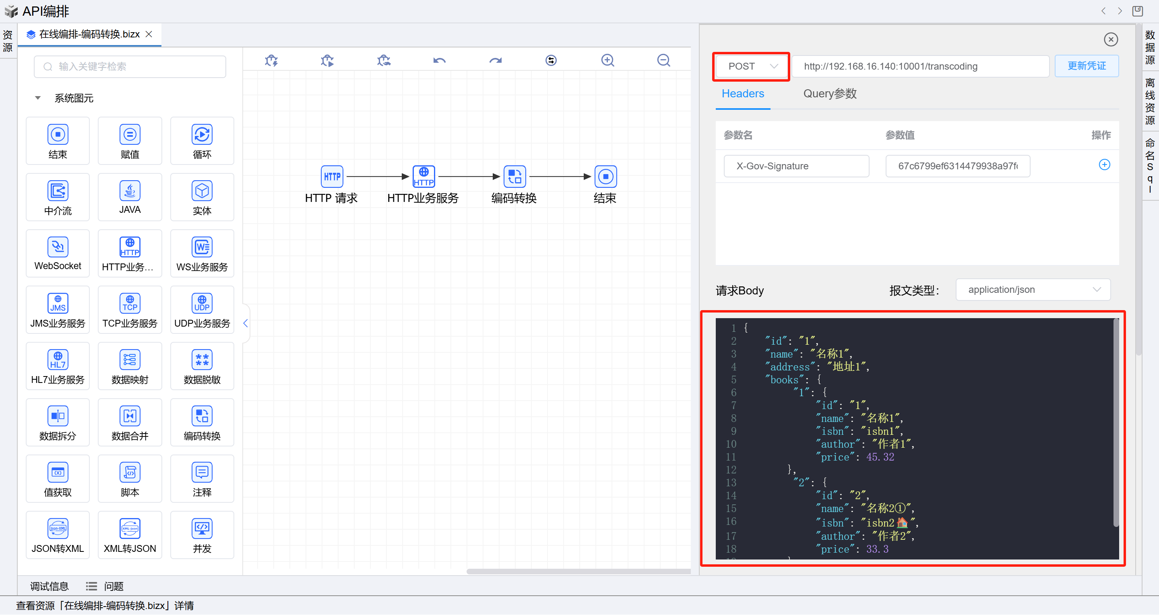This screenshot has width=1159, height=615.
Task: Open the application/json 报文类型 dropdown
Action: point(1032,290)
